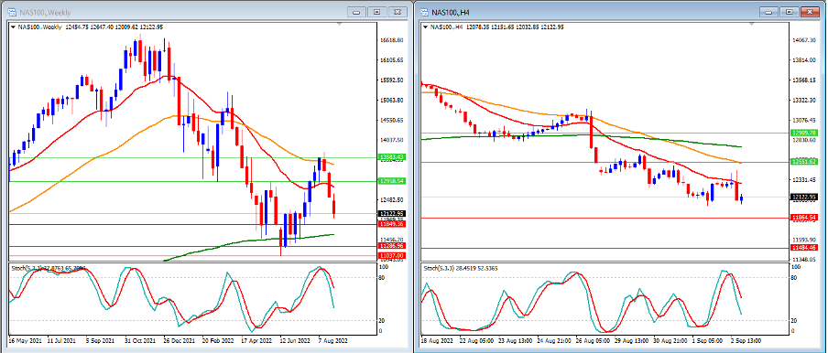Click the Weekly current price label 12122.95
This screenshot has height=353, width=828.
[391, 213]
